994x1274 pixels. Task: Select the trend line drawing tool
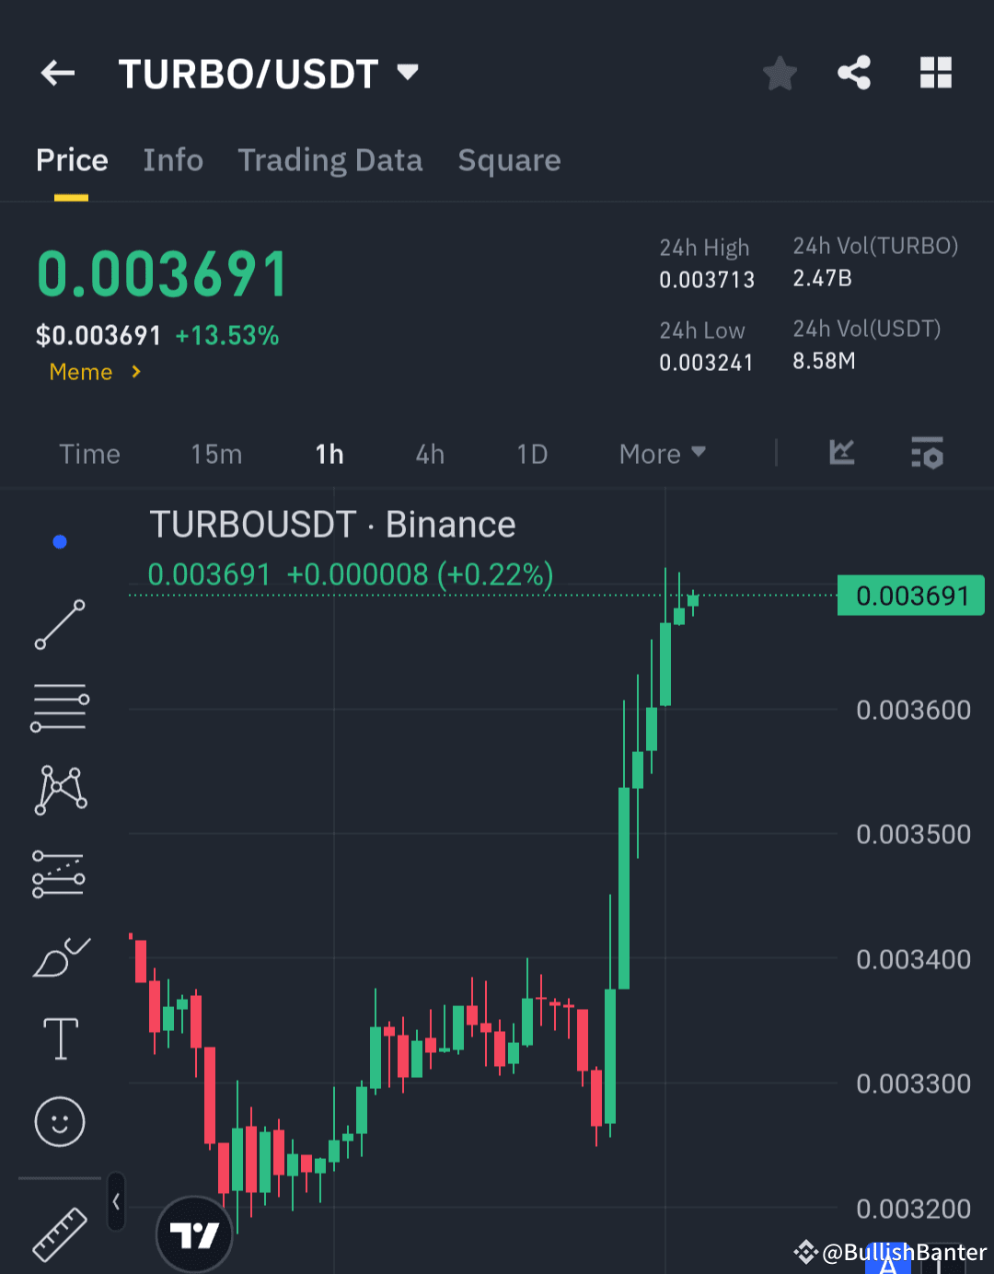(x=59, y=626)
